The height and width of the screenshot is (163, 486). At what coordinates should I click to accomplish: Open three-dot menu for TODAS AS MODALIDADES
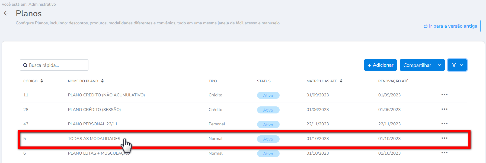[444, 138]
